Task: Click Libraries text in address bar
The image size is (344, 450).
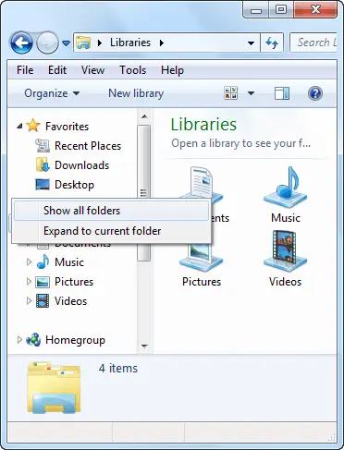Action: (x=130, y=43)
